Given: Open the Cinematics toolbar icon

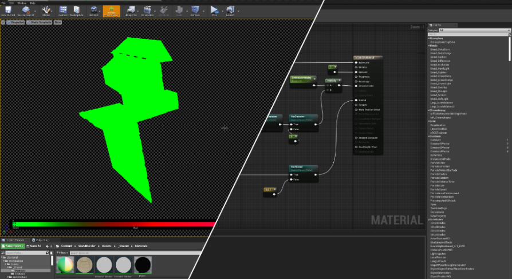Looking at the screenshot, I should pyautogui.click(x=147, y=11).
